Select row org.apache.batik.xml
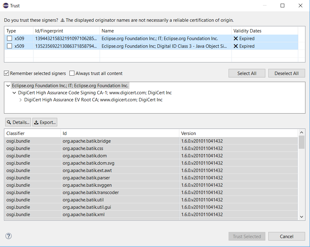The width and height of the screenshot is (310, 247). point(151,214)
